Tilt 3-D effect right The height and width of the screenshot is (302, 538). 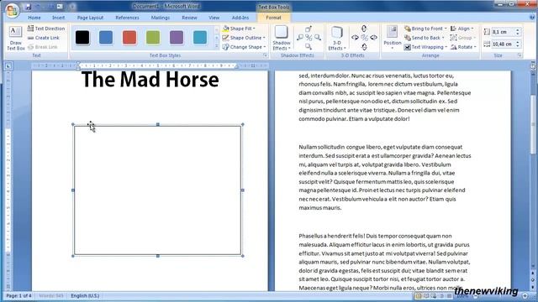click(x=373, y=38)
